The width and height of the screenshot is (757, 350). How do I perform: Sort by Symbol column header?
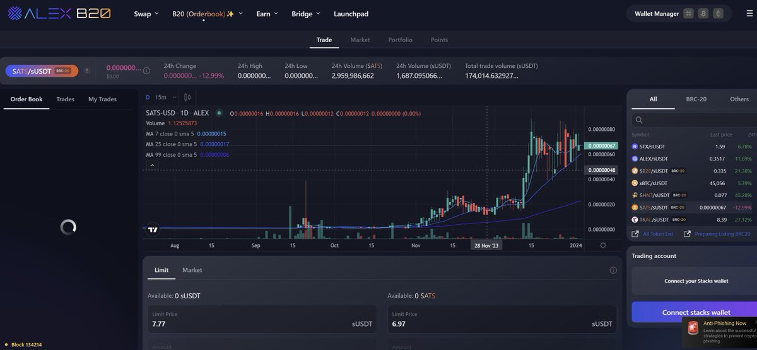[x=640, y=134]
